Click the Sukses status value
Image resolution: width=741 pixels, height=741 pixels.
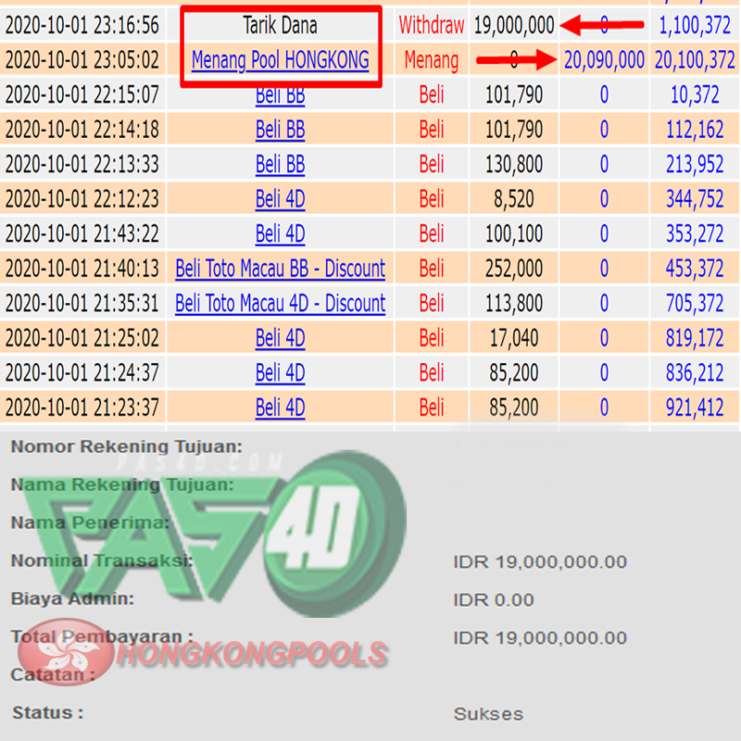(x=489, y=714)
